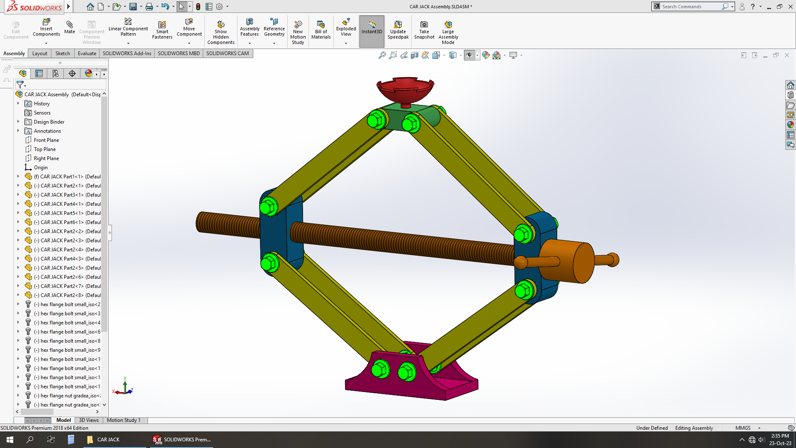Click the Mate tool icon

69,25
